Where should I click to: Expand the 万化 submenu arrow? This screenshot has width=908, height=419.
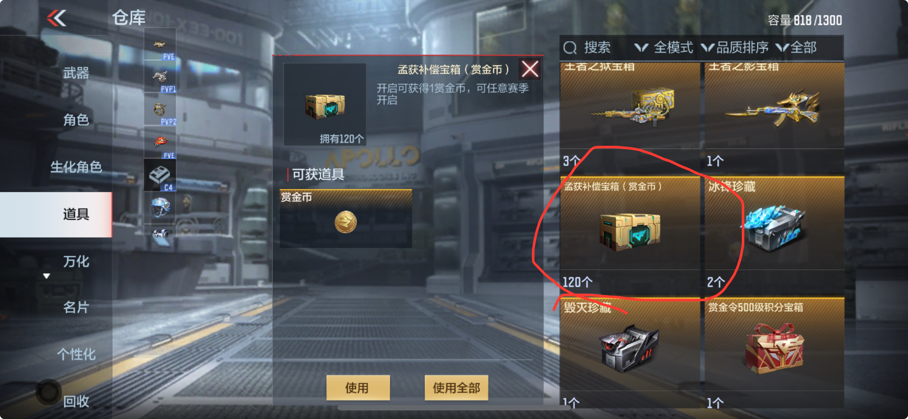coord(46,276)
